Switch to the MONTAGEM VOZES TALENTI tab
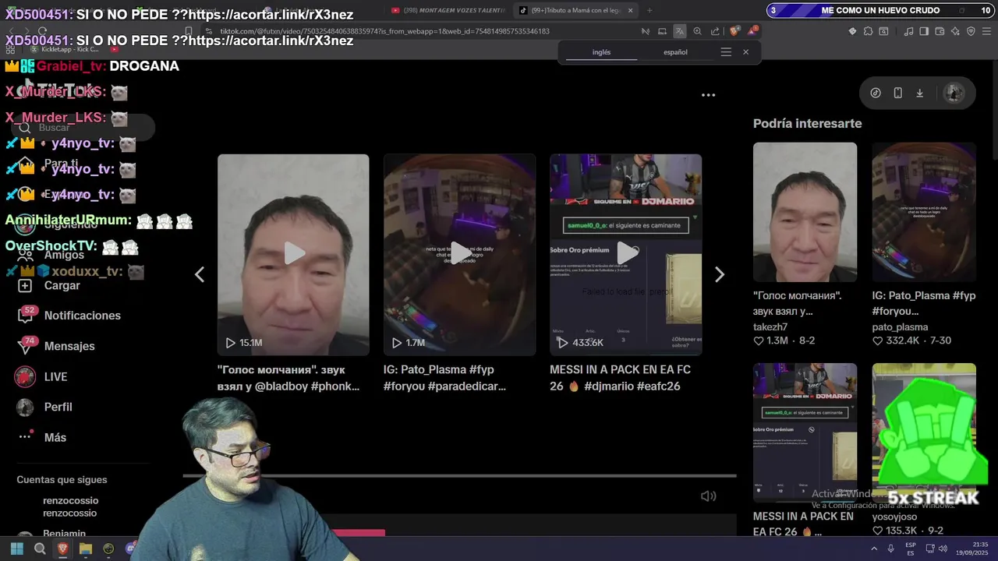 coord(448,10)
